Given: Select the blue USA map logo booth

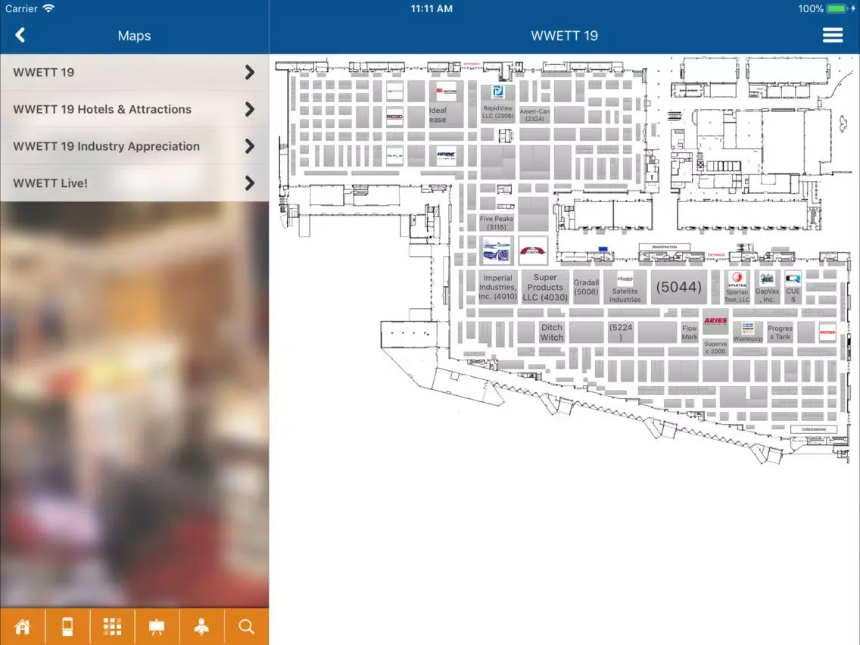Looking at the screenshot, I should point(497,251).
